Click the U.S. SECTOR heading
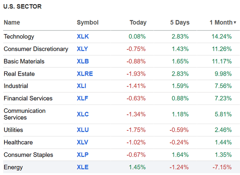Screen dimensions: 240x175 [x=23, y=6]
